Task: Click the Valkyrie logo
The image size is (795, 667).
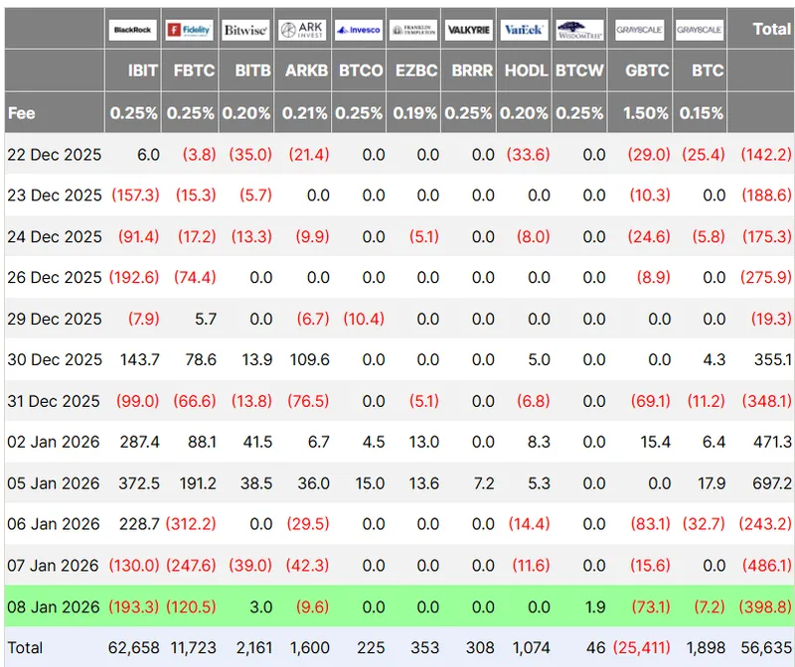Action: click(x=469, y=30)
